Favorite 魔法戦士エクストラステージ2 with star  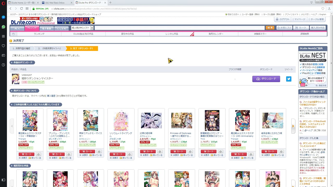(x=38, y=154)
